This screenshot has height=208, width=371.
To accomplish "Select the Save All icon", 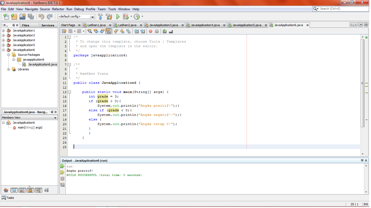I will tap(31, 16).
